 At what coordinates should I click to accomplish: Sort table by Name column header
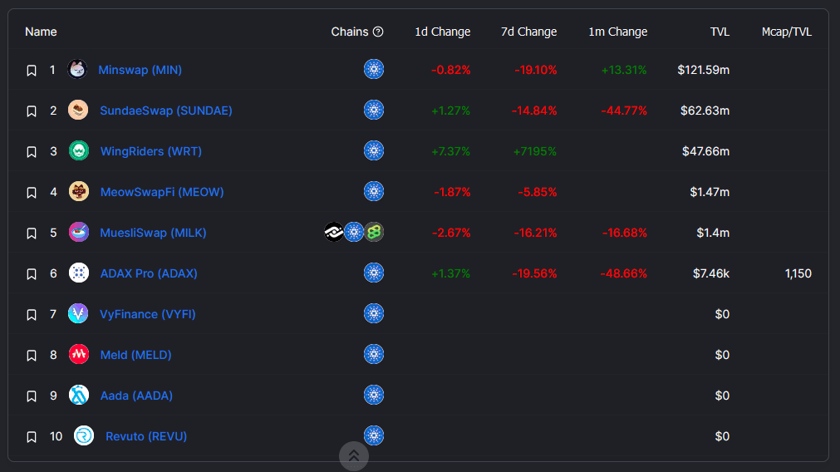[41, 32]
